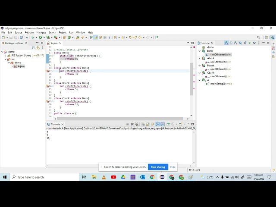The image size is (276, 207).
Task: Click the Search flashlight toolbar icon
Action: click(82, 38)
